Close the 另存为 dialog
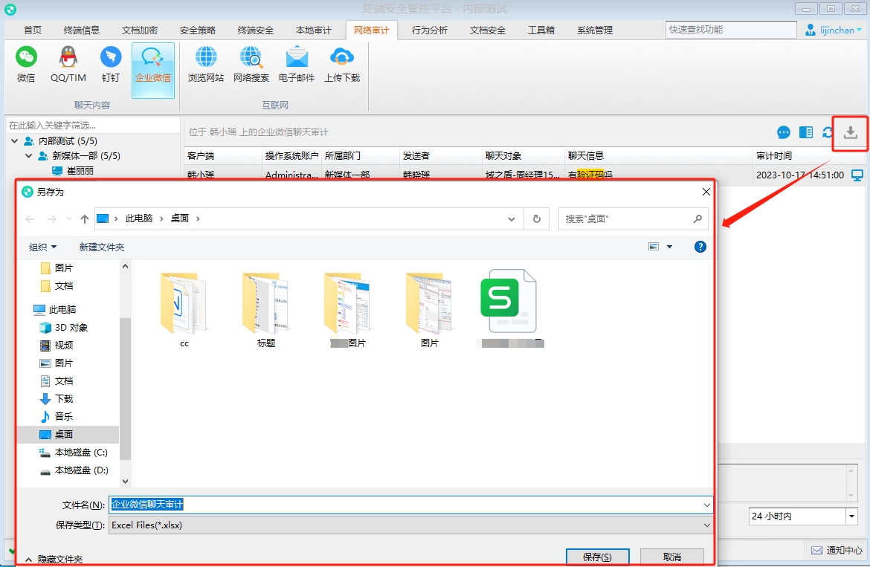This screenshot has height=567, width=870. (x=706, y=192)
